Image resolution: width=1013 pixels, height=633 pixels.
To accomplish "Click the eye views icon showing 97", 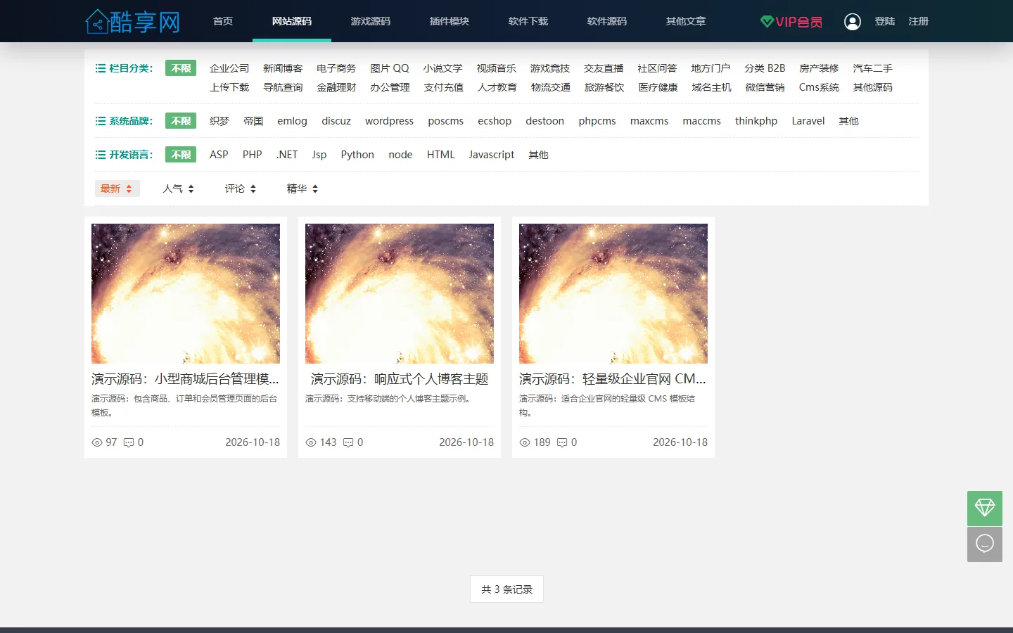I will click(97, 442).
